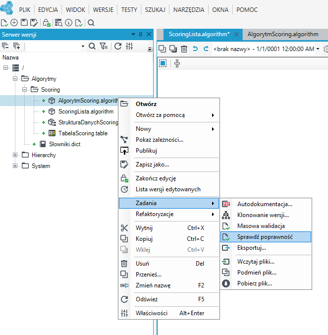Choose Eksportuj... in submenu
This screenshot has width=328, height=335.
[266, 248]
